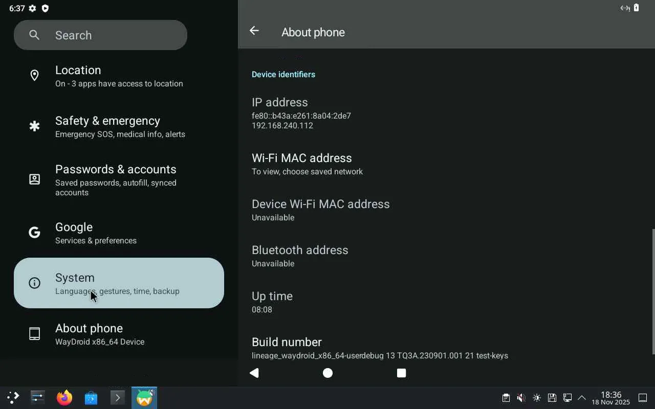655x409 pixels.
Task: Open the application launcher in the taskbar
Action: 13,398
